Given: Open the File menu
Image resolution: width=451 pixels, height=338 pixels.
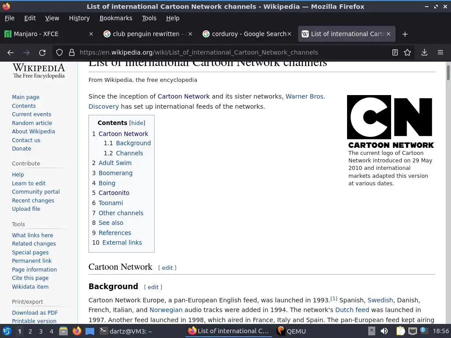Looking at the screenshot, I should (10, 18).
